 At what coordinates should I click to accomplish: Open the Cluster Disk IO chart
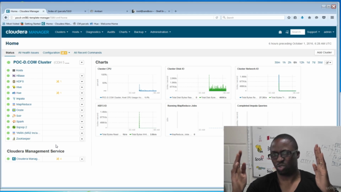point(198,83)
